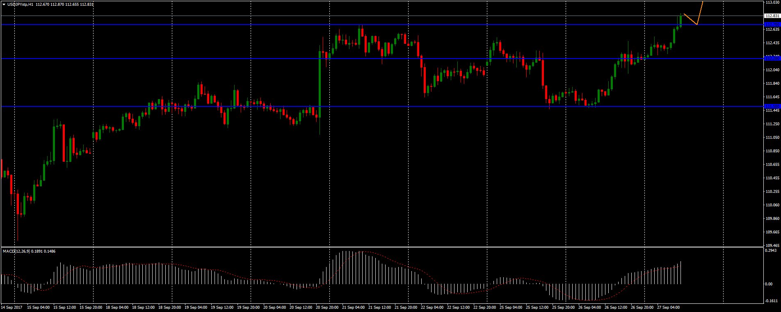Click the 25 Sep 04:00 time label
The height and width of the screenshot is (312, 781).
click(x=511, y=307)
